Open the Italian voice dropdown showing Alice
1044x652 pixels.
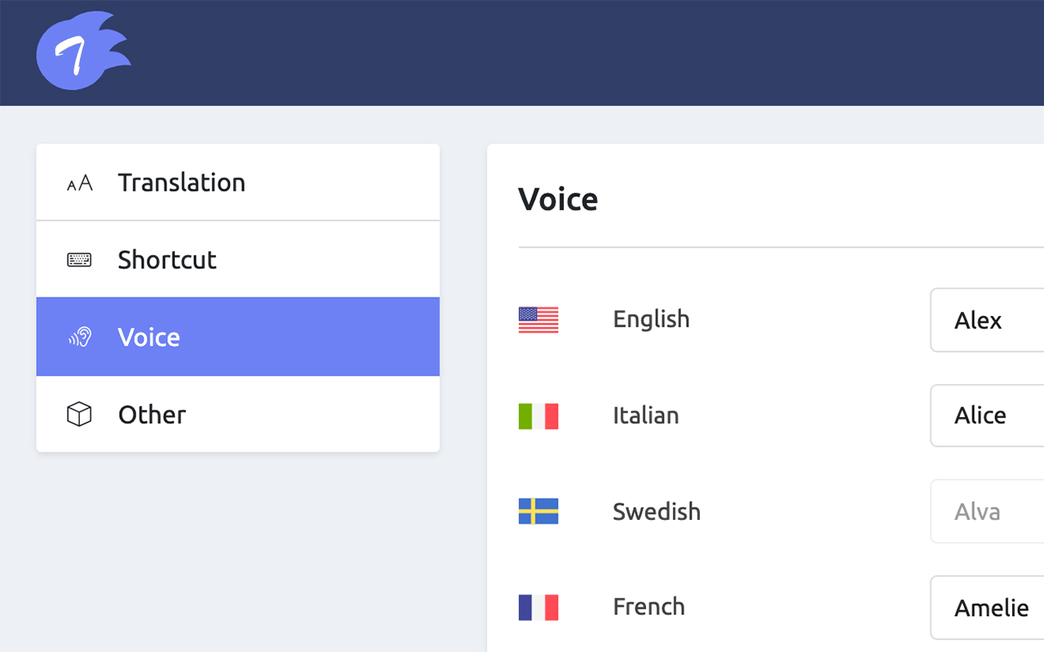(987, 416)
